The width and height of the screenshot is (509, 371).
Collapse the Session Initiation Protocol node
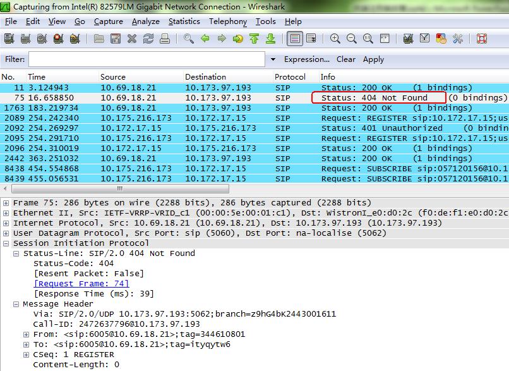[6, 243]
